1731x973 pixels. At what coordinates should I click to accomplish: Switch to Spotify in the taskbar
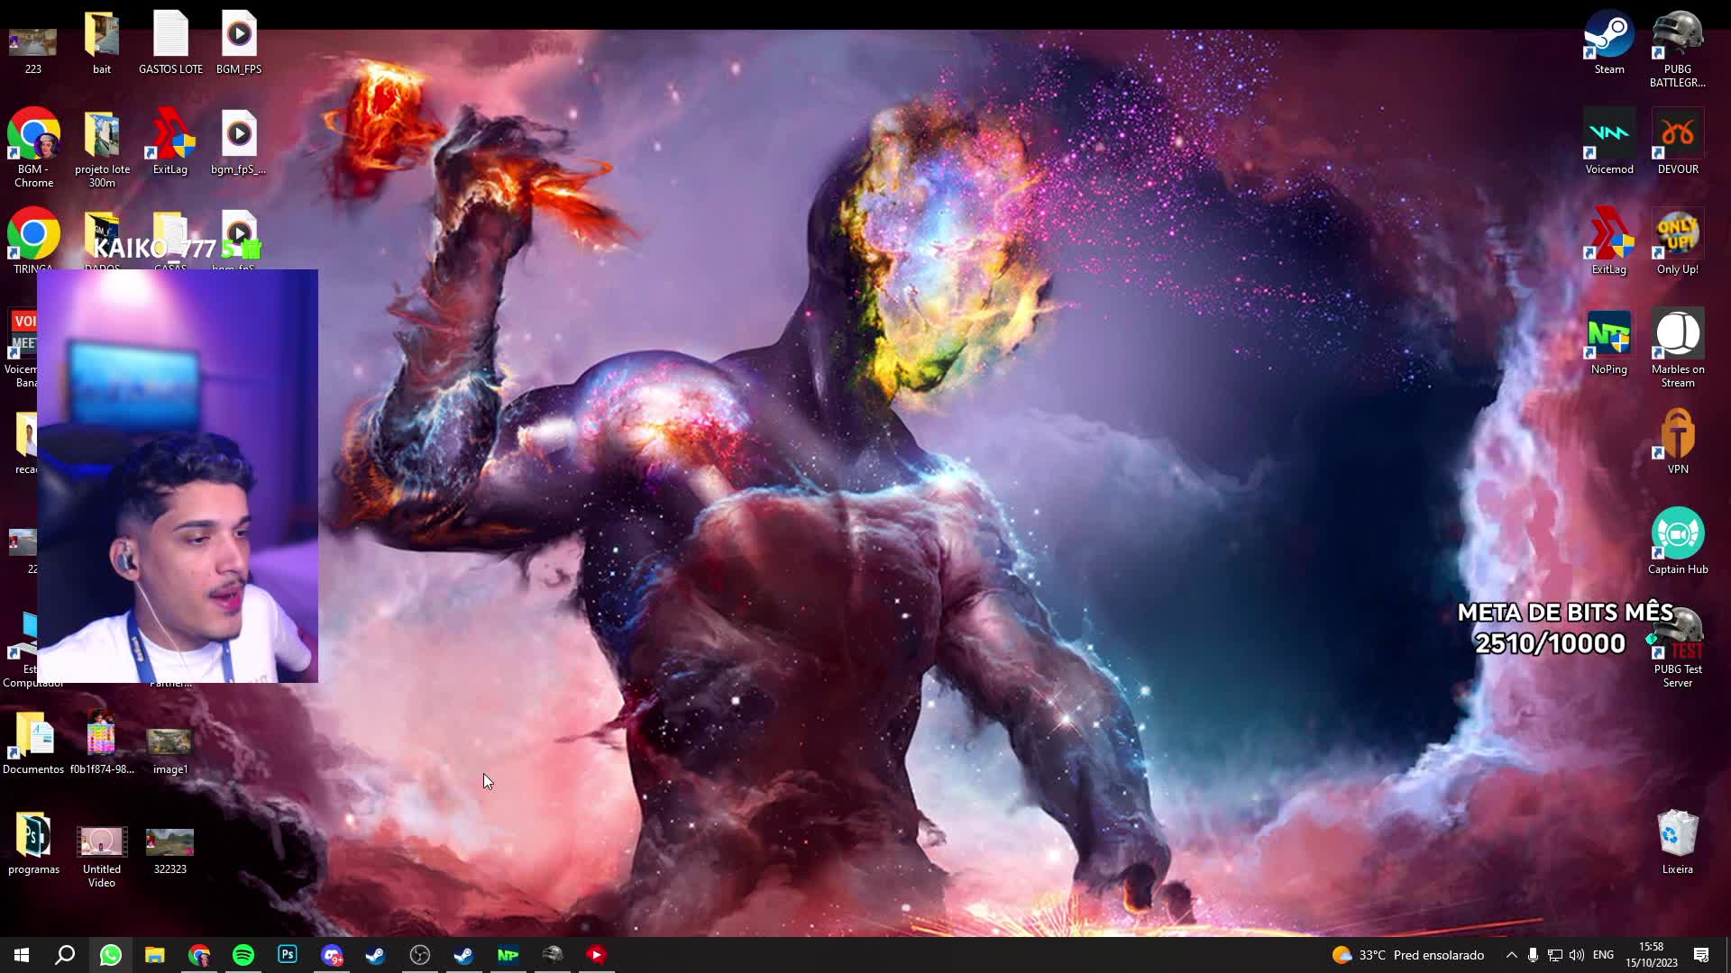tap(243, 955)
